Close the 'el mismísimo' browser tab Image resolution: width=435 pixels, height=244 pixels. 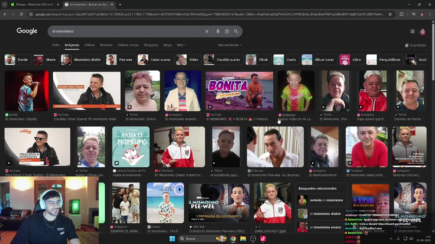click(x=112, y=4)
